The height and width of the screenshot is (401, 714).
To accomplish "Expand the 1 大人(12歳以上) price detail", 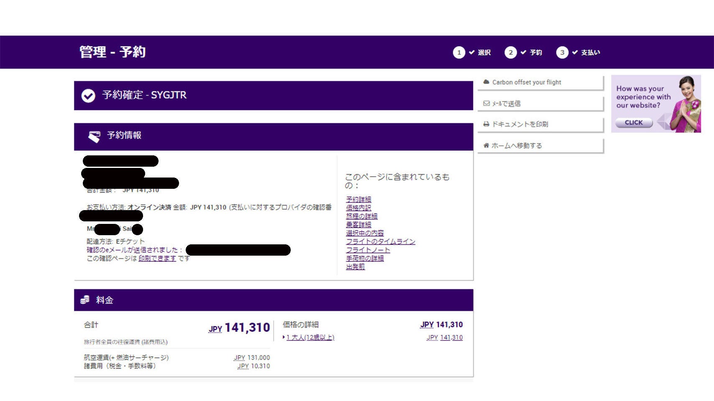I will [310, 338].
